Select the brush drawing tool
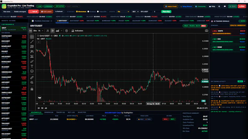Viewport: 248px width, 139px height. (x=32, y=61)
